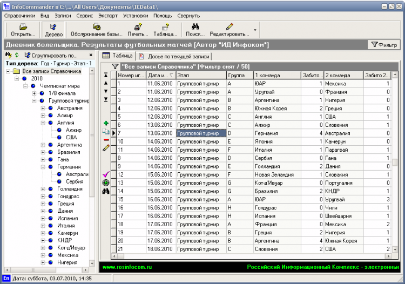This screenshot has height=284, width=405.
Task: Click the binoculars search icon beside table
Action: [x=106, y=191]
